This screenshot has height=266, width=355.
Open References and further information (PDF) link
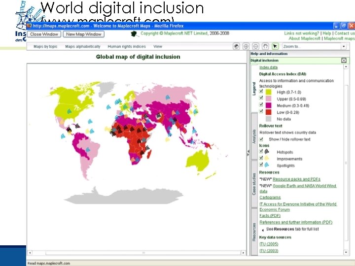pos(296,222)
